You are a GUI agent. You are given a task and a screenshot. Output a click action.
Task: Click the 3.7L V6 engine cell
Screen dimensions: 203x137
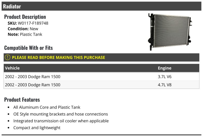coord(164,77)
